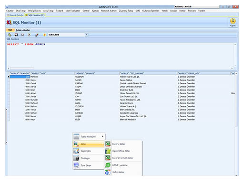Click the save-as icon beside the floppy disk
Image resolution: width=243 pixels, height=181 pixels.
[22, 35]
